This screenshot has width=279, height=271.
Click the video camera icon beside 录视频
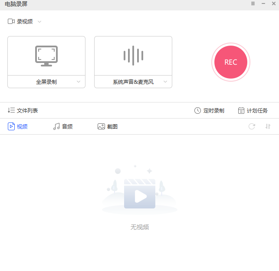(11, 21)
